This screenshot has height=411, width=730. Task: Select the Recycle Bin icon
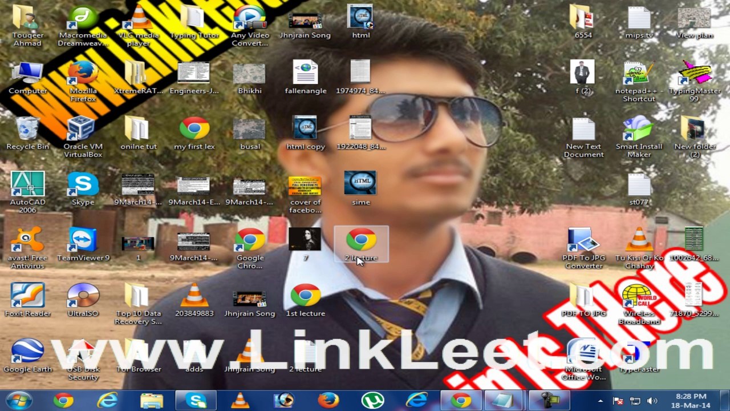coord(27,134)
